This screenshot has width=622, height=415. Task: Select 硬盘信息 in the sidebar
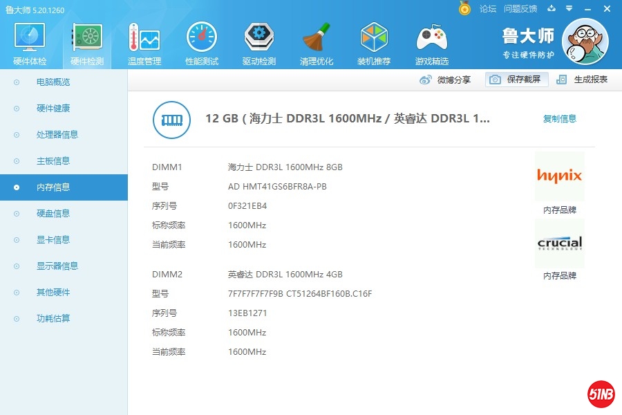(53, 214)
